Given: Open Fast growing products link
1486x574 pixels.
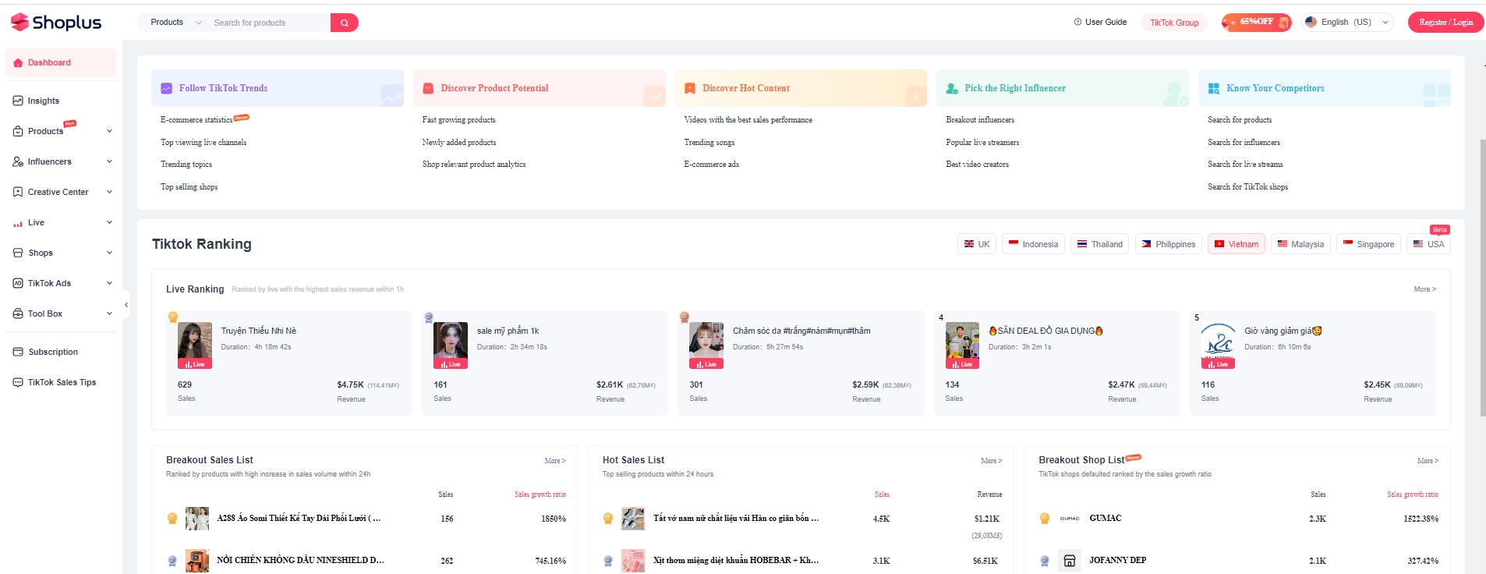Looking at the screenshot, I should 458,120.
